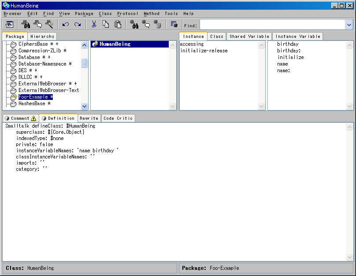356x276 pixels.
Task: Open the Method menu
Action: tap(152, 14)
